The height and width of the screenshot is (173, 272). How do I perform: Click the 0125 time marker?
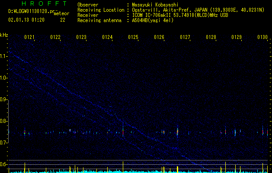pyautogui.click(x=133, y=37)
